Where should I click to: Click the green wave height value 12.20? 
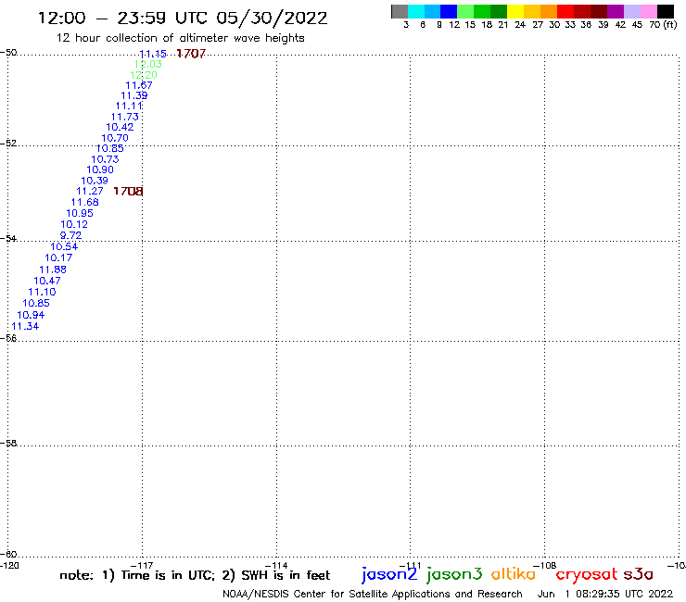(x=144, y=75)
